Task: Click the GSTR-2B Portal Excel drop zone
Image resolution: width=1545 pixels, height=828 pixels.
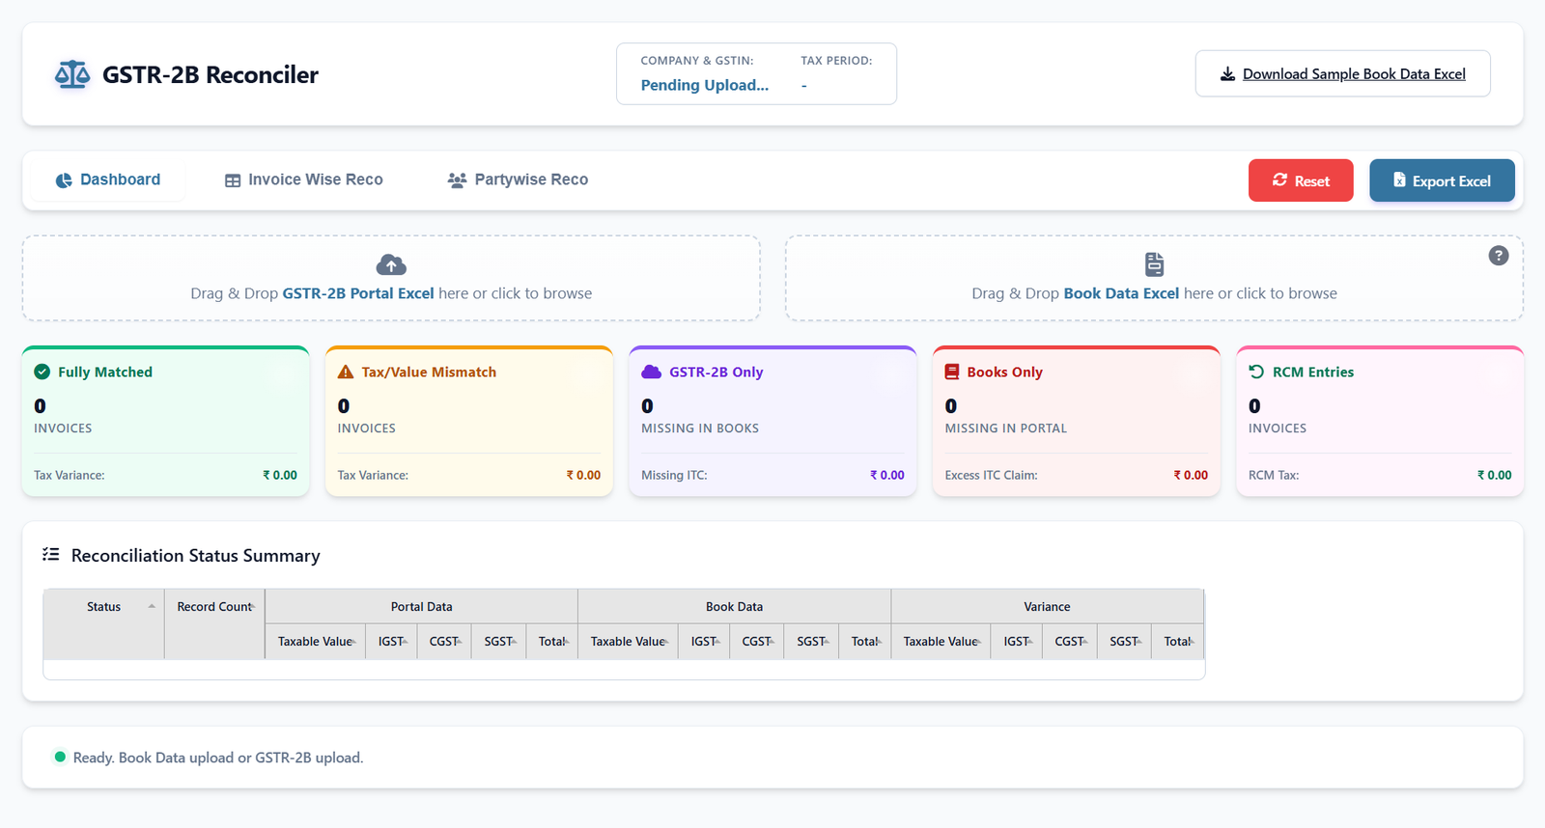Action: point(391,278)
